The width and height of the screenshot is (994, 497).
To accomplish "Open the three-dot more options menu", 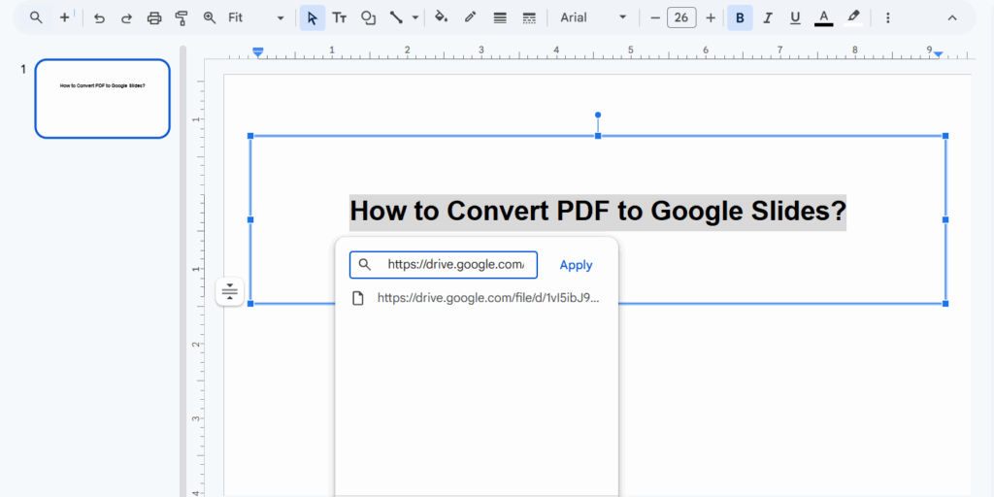I will point(887,17).
